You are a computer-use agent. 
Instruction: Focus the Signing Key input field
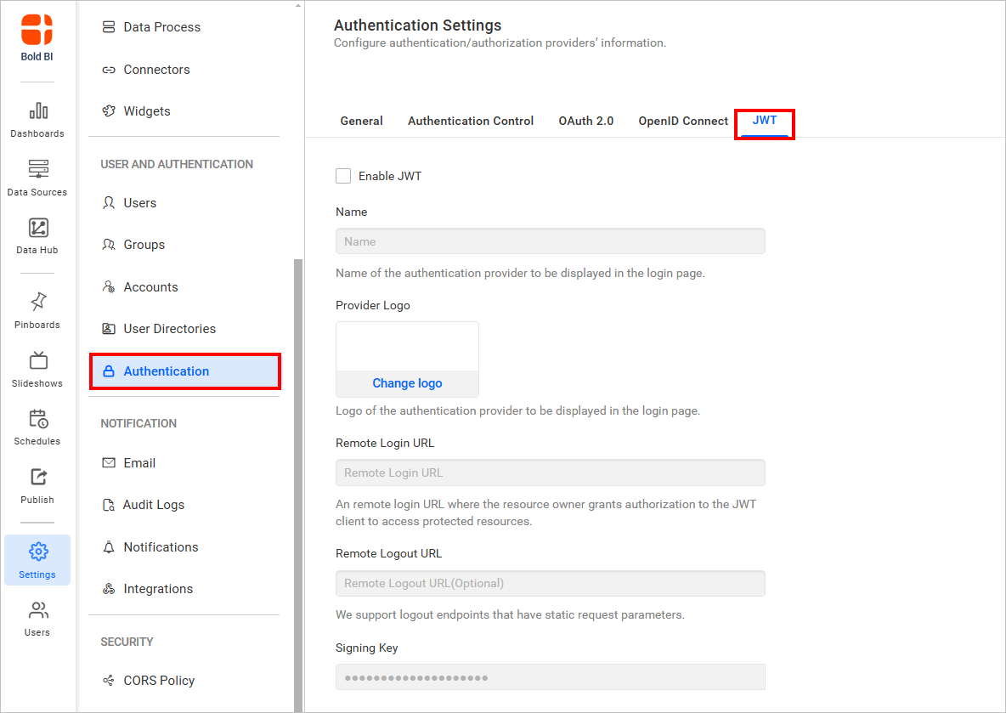(x=550, y=677)
